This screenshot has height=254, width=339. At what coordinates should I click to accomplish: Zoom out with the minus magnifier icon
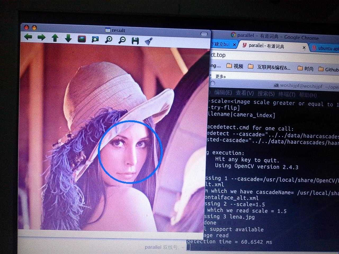pyautogui.click(x=122, y=40)
